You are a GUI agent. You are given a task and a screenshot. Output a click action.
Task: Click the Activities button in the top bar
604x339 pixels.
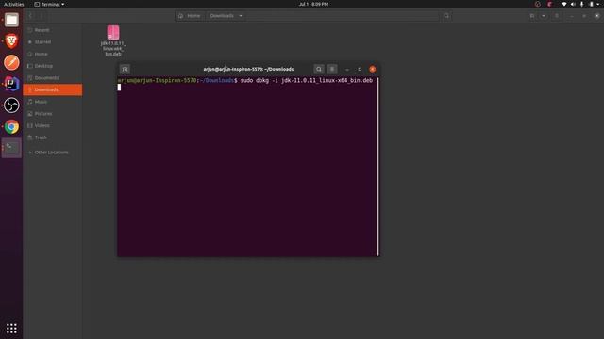[x=13, y=4]
